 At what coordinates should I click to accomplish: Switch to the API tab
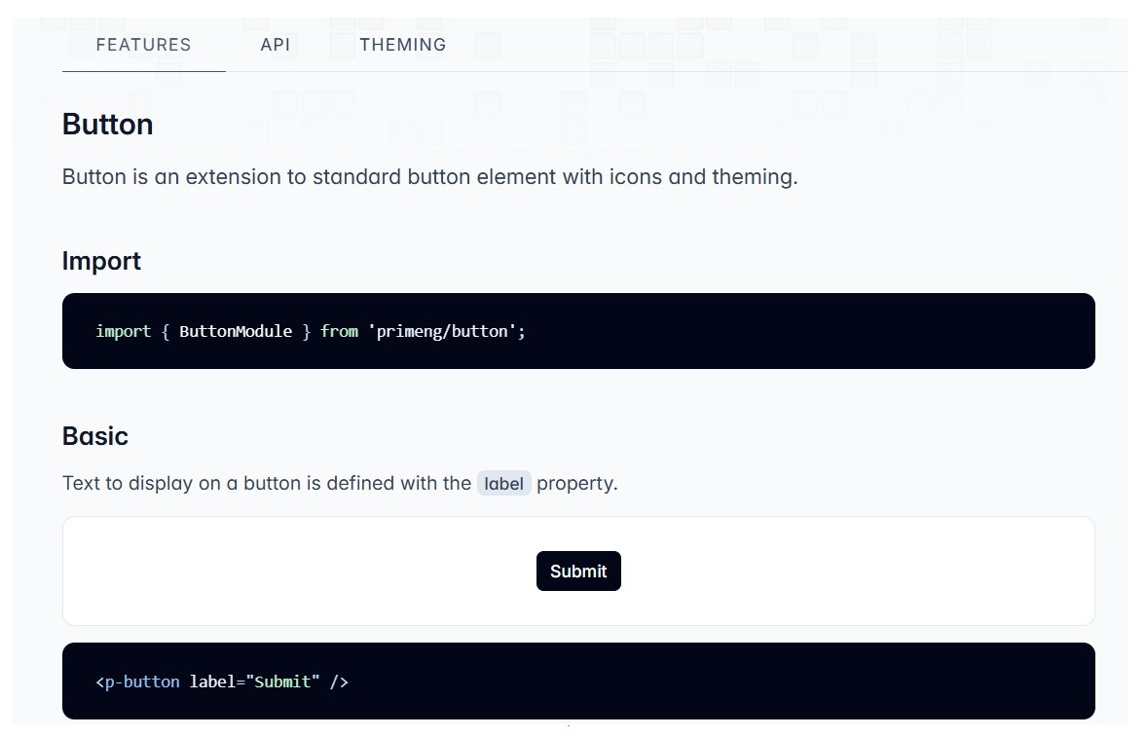pos(276,45)
